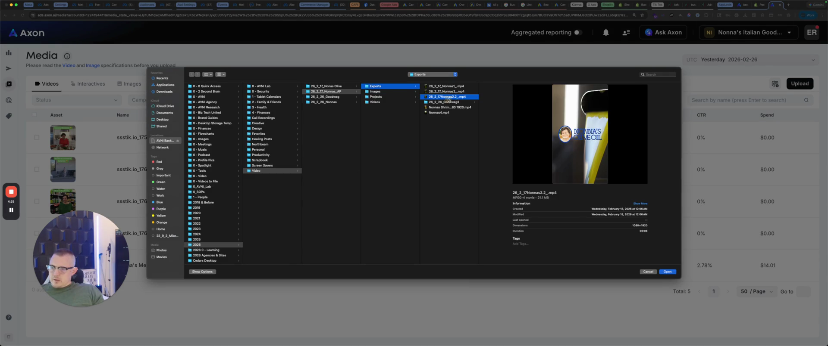Select all assets header checkbox
The width and height of the screenshot is (828, 346).
(x=34, y=115)
